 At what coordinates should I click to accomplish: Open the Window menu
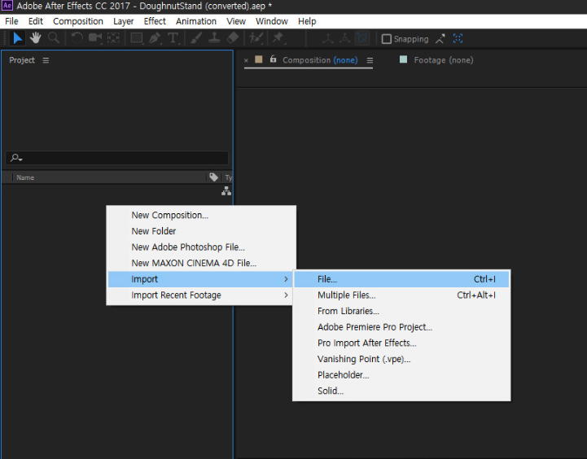click(x=272, y=21)
